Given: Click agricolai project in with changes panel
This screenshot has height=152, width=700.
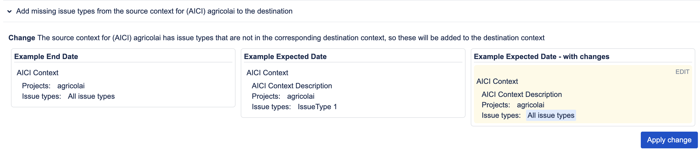Looking at the screenshot, I should pos(531,105).
